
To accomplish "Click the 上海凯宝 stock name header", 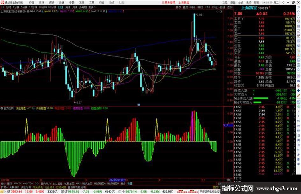I will click(x=249, y=8).
